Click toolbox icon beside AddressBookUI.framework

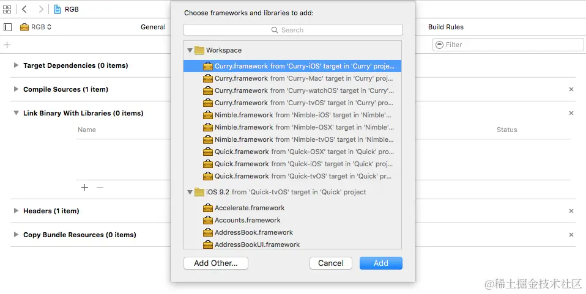tap(208, 244)
